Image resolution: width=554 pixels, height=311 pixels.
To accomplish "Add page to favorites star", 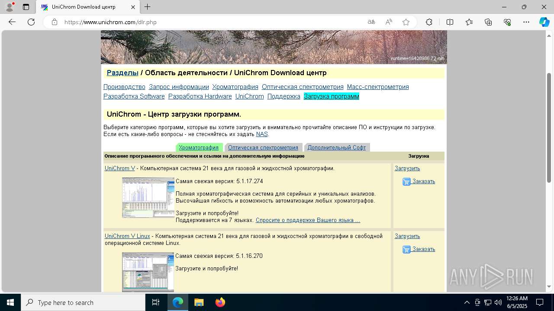I will pos(406,22).
